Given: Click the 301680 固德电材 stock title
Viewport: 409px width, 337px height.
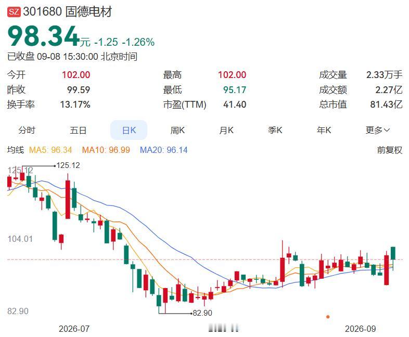Looking at the screenshot, I should [68, 12].
